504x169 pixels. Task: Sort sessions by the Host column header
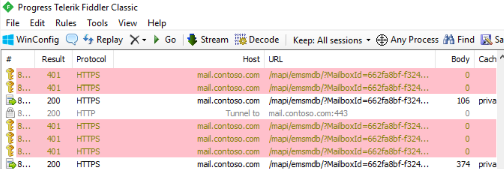251,59
